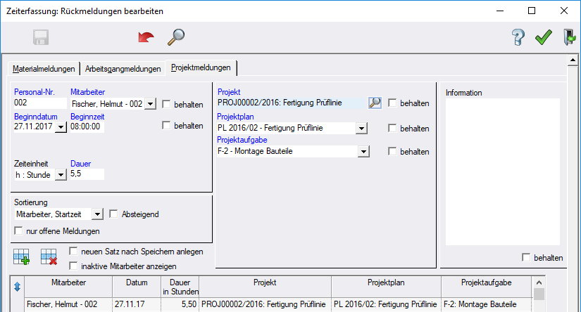This screenshot has width=581, height=312.
Task: Click the exit door icon
Action: click(x=568, y=38)
